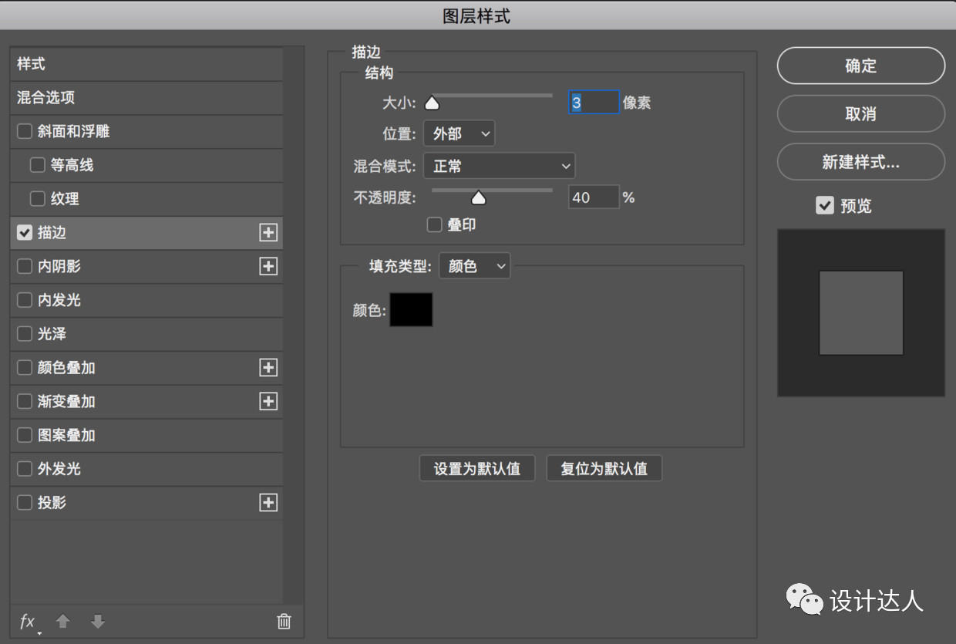Enable the 等高线 checkbox
This screenshot has width=956, height=644.
[38, 165]
